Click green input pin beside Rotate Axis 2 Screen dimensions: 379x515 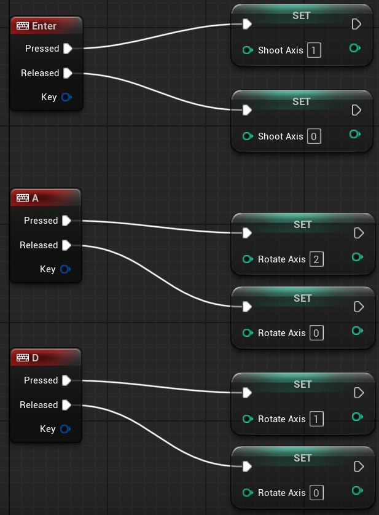pyautogui.click(x=248, y=259)
